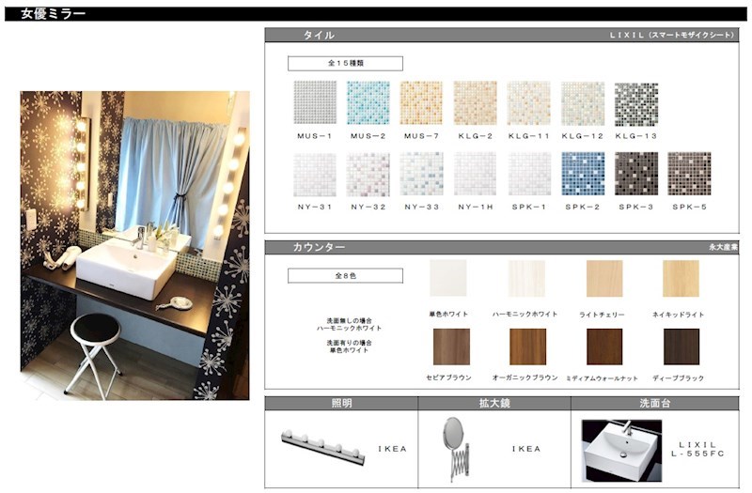Choose the ディープブラック counter swatch
Screen dimensions: 752x493
(681, 347)
